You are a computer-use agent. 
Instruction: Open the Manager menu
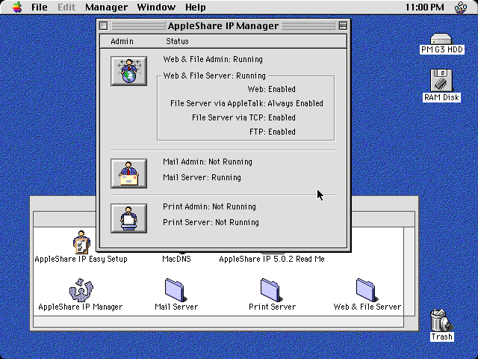pyautogui.click(x=106, y=7)
